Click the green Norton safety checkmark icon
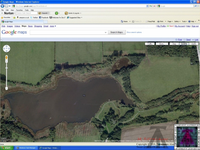The image size is (200, 150). [57, 13]
